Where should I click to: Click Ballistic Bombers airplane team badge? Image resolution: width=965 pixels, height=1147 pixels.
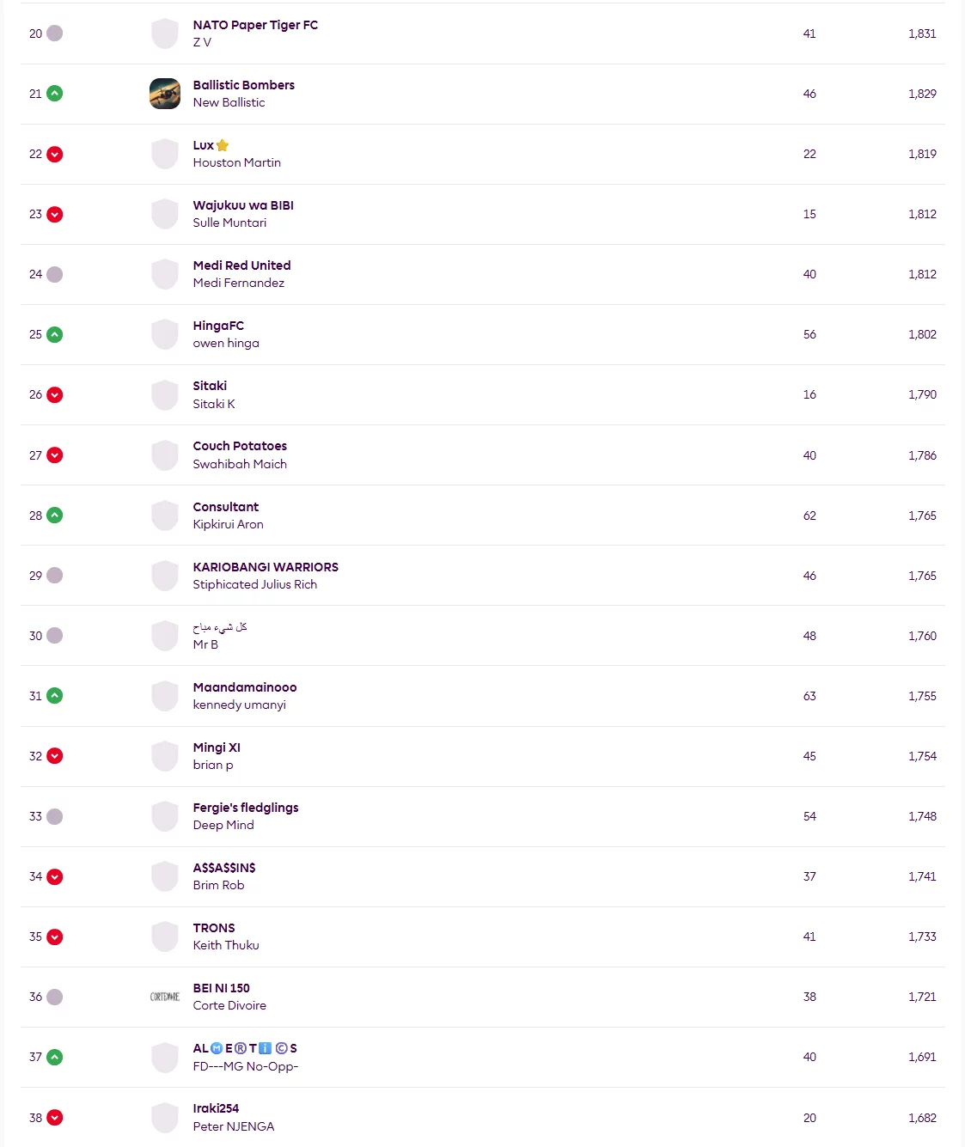coord(165,94)
